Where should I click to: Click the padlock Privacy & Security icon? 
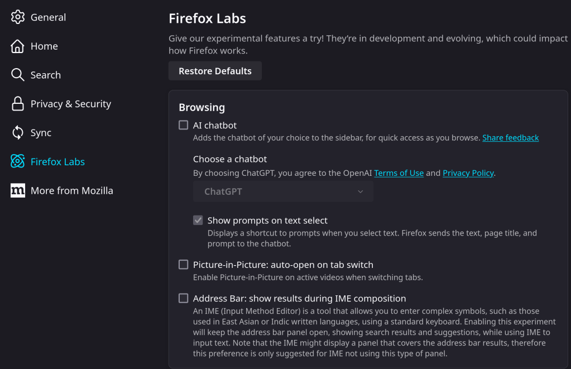click(x=18, y=104)
